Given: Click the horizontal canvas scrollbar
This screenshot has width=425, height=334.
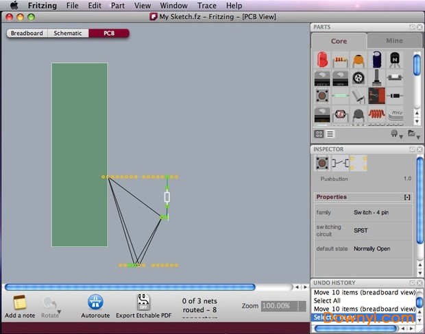Looking at the screenshot, I should [130, 287].
